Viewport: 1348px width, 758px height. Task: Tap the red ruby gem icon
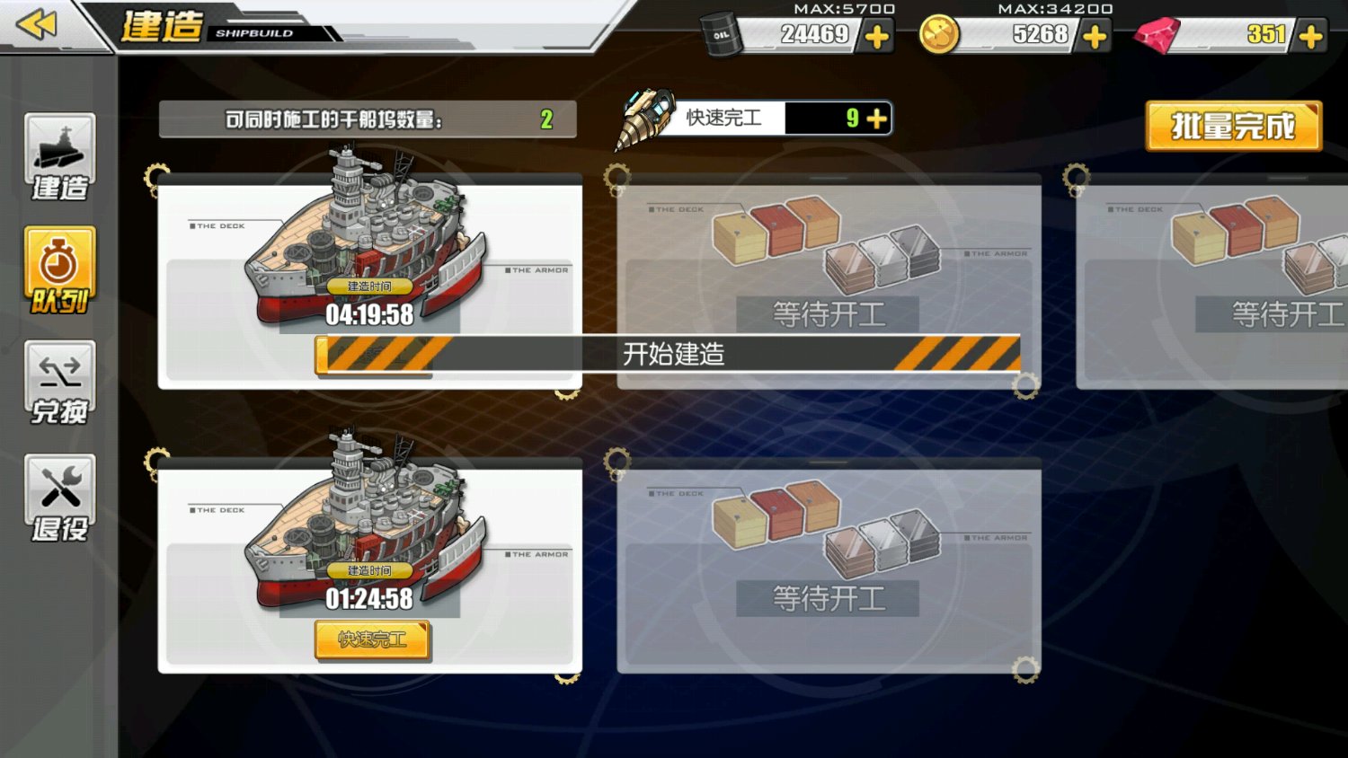tap(1157, 35)
